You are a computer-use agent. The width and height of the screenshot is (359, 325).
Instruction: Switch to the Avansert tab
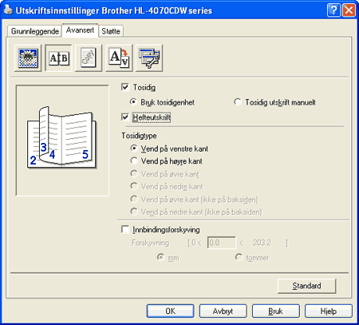[80, 30]
